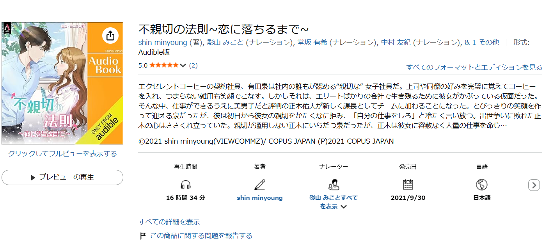Open the shin minyoung author link in the byline

click(163, 43)
